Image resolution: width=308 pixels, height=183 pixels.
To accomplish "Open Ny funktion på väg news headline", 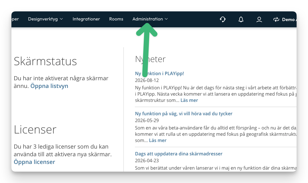I will pyautogui.click(x=184, y=114).
